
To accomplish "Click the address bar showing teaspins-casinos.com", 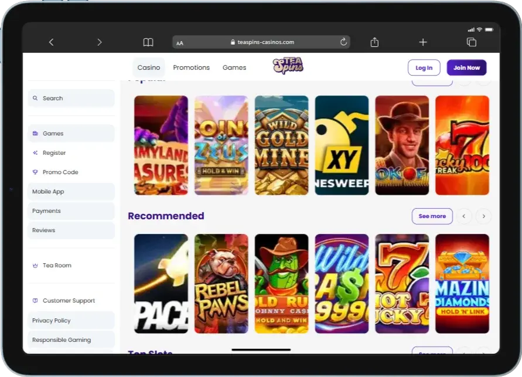I will tap(261, 42).
